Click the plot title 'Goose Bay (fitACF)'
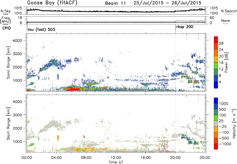The height and width of the screenshot is (164, 237). (52, 3)
